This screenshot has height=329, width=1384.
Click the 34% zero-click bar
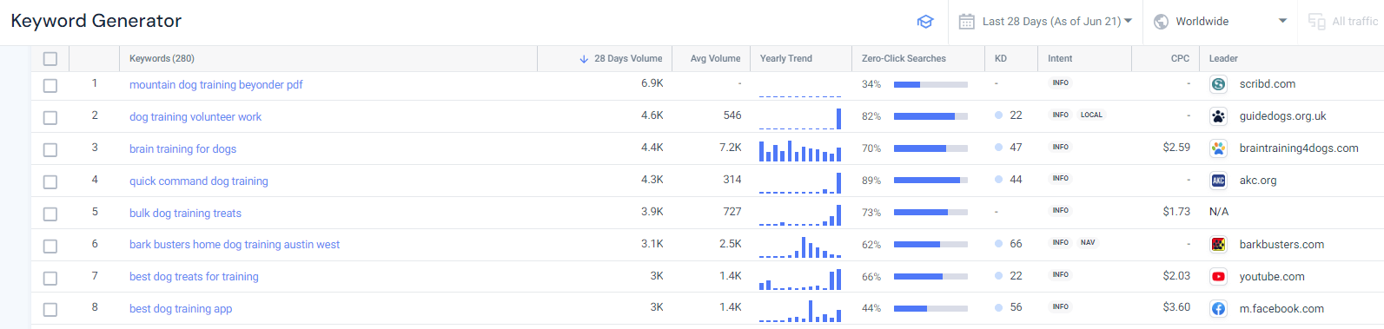930,85
